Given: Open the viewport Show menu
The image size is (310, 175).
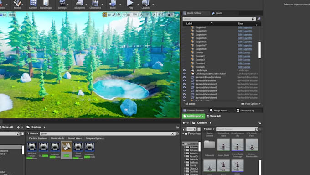Looking at the screenshot, I should point(12,15).
